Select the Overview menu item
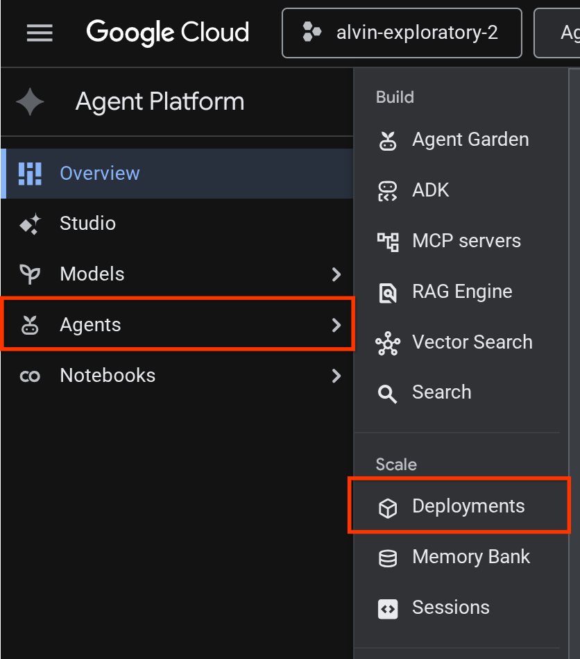The width and height of the screenshot is (580, 659). pos(177,173)
